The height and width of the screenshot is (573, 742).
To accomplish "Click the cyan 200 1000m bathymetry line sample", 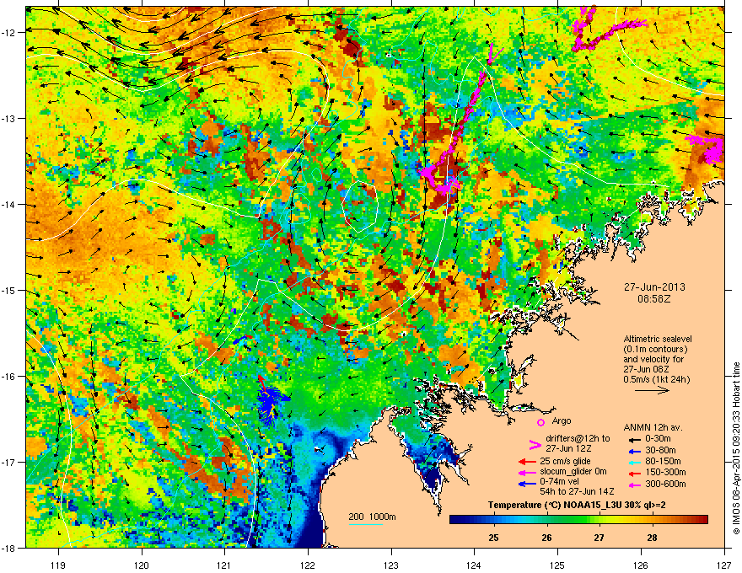I will tap(366, 524).
